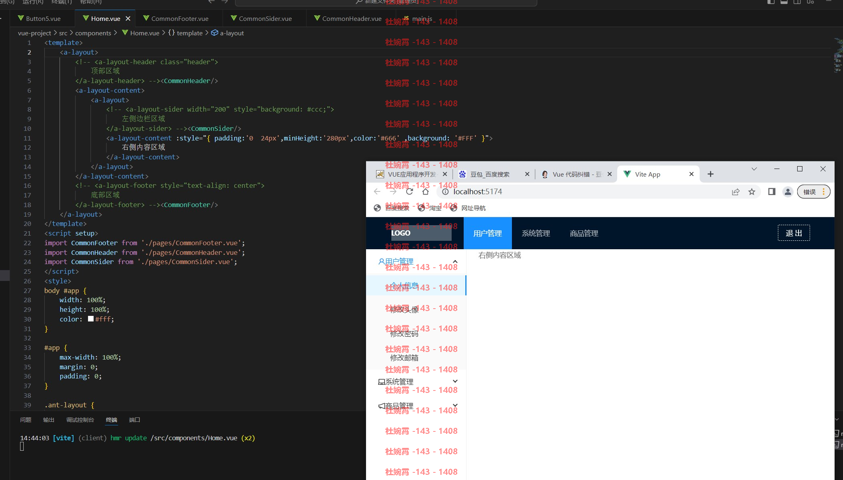The image size is (843, 480).
Task: Click the user icon beside 用户管理
Action: point(381,261)
